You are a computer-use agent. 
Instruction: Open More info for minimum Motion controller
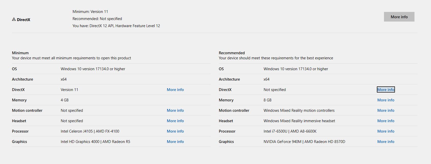click(175, 111)
